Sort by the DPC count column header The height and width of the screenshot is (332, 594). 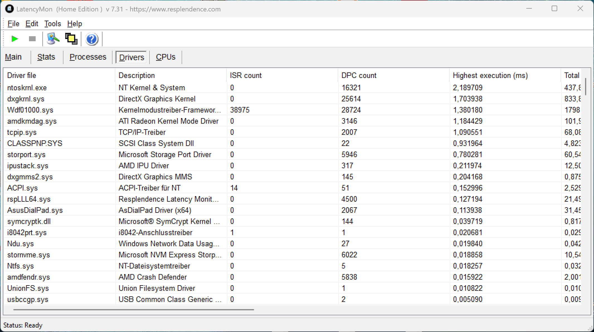[x=359, y=75]
